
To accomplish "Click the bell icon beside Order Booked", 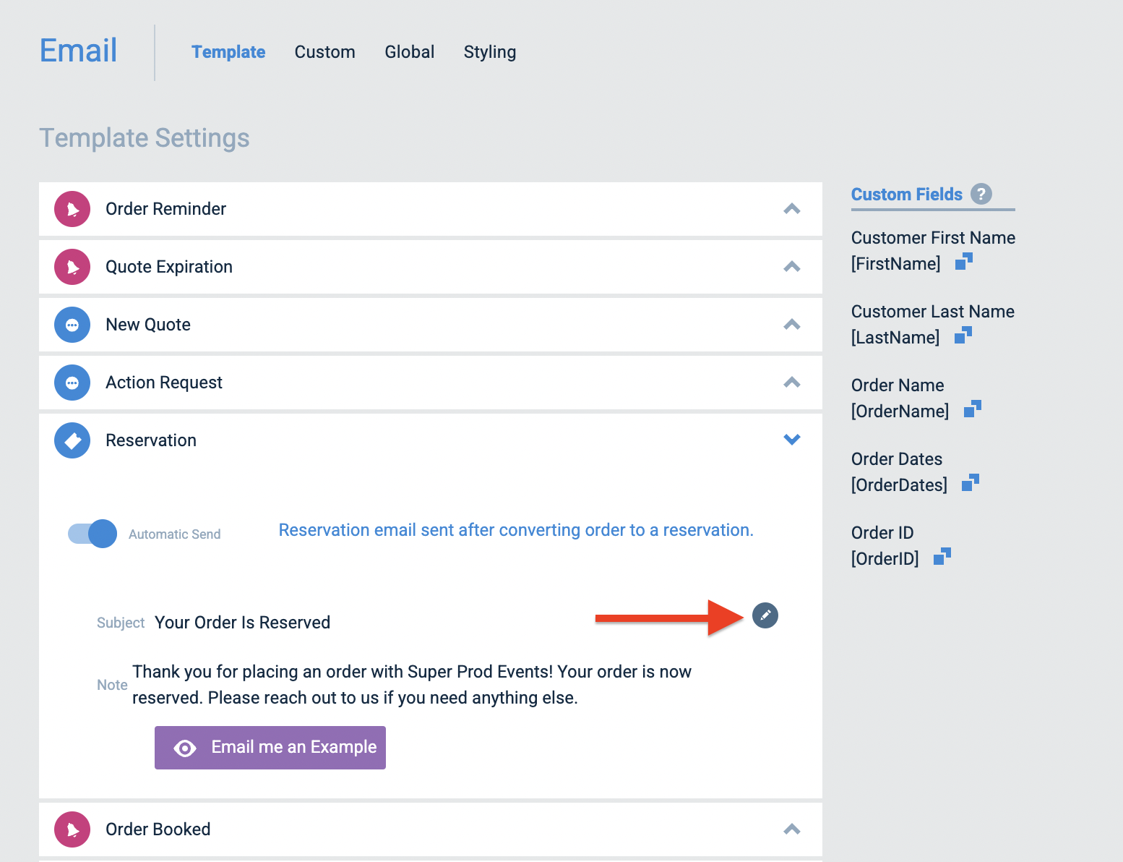I will tap(72, 829).
